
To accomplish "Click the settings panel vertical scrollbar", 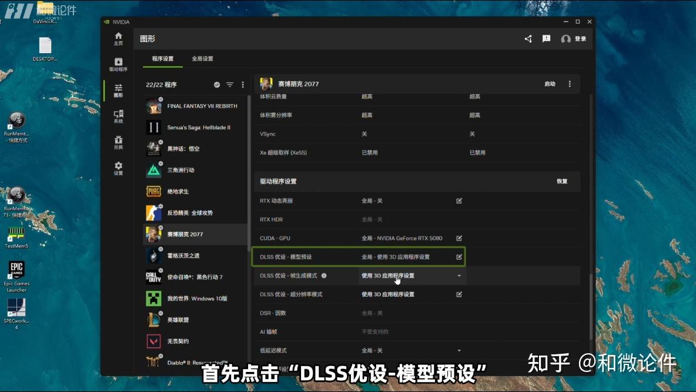I will click(x=591, y=307).
